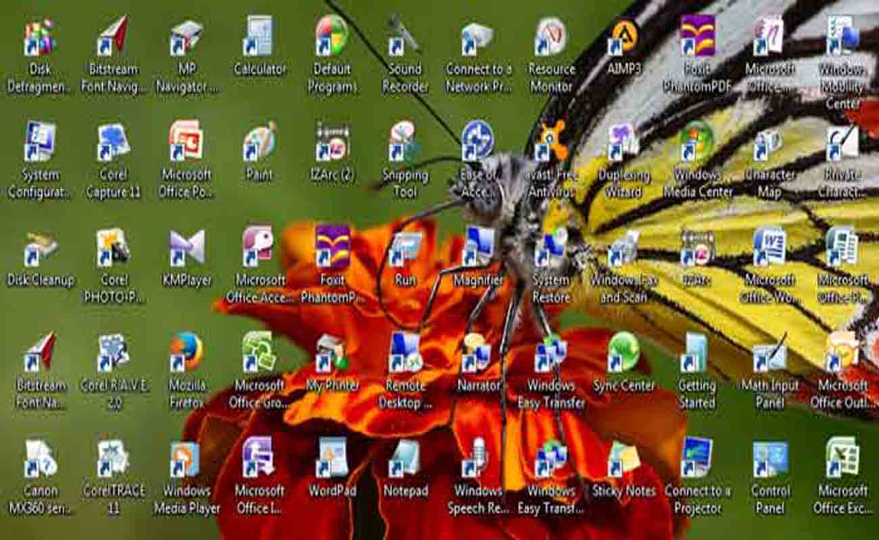
Task: Select Foxit PhantomPDF icon with full label
Action: [x=696, y=36]
